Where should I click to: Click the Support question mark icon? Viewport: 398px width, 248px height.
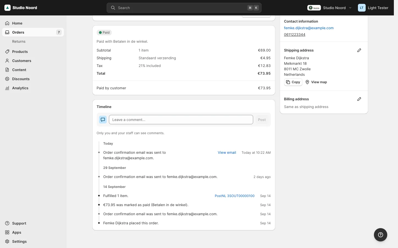click(7, 223)
